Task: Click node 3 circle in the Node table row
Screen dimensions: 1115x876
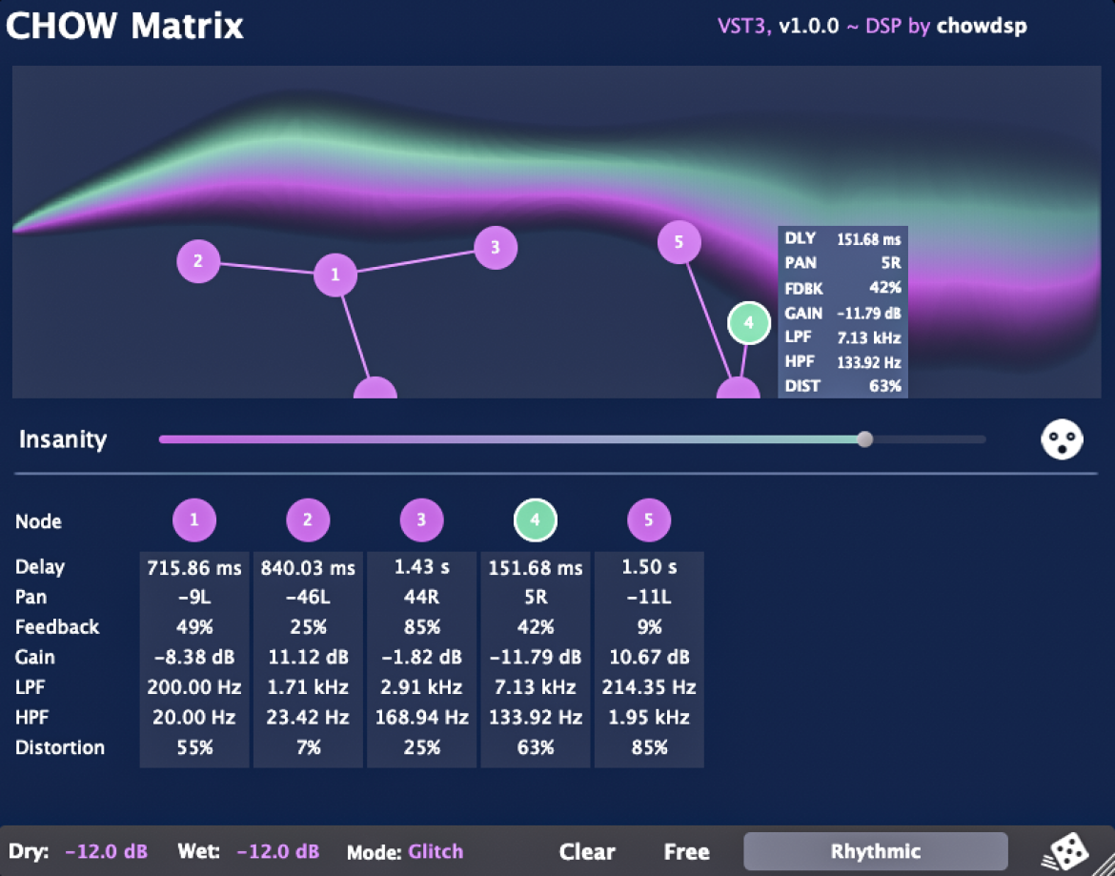Action: point(421,519)
